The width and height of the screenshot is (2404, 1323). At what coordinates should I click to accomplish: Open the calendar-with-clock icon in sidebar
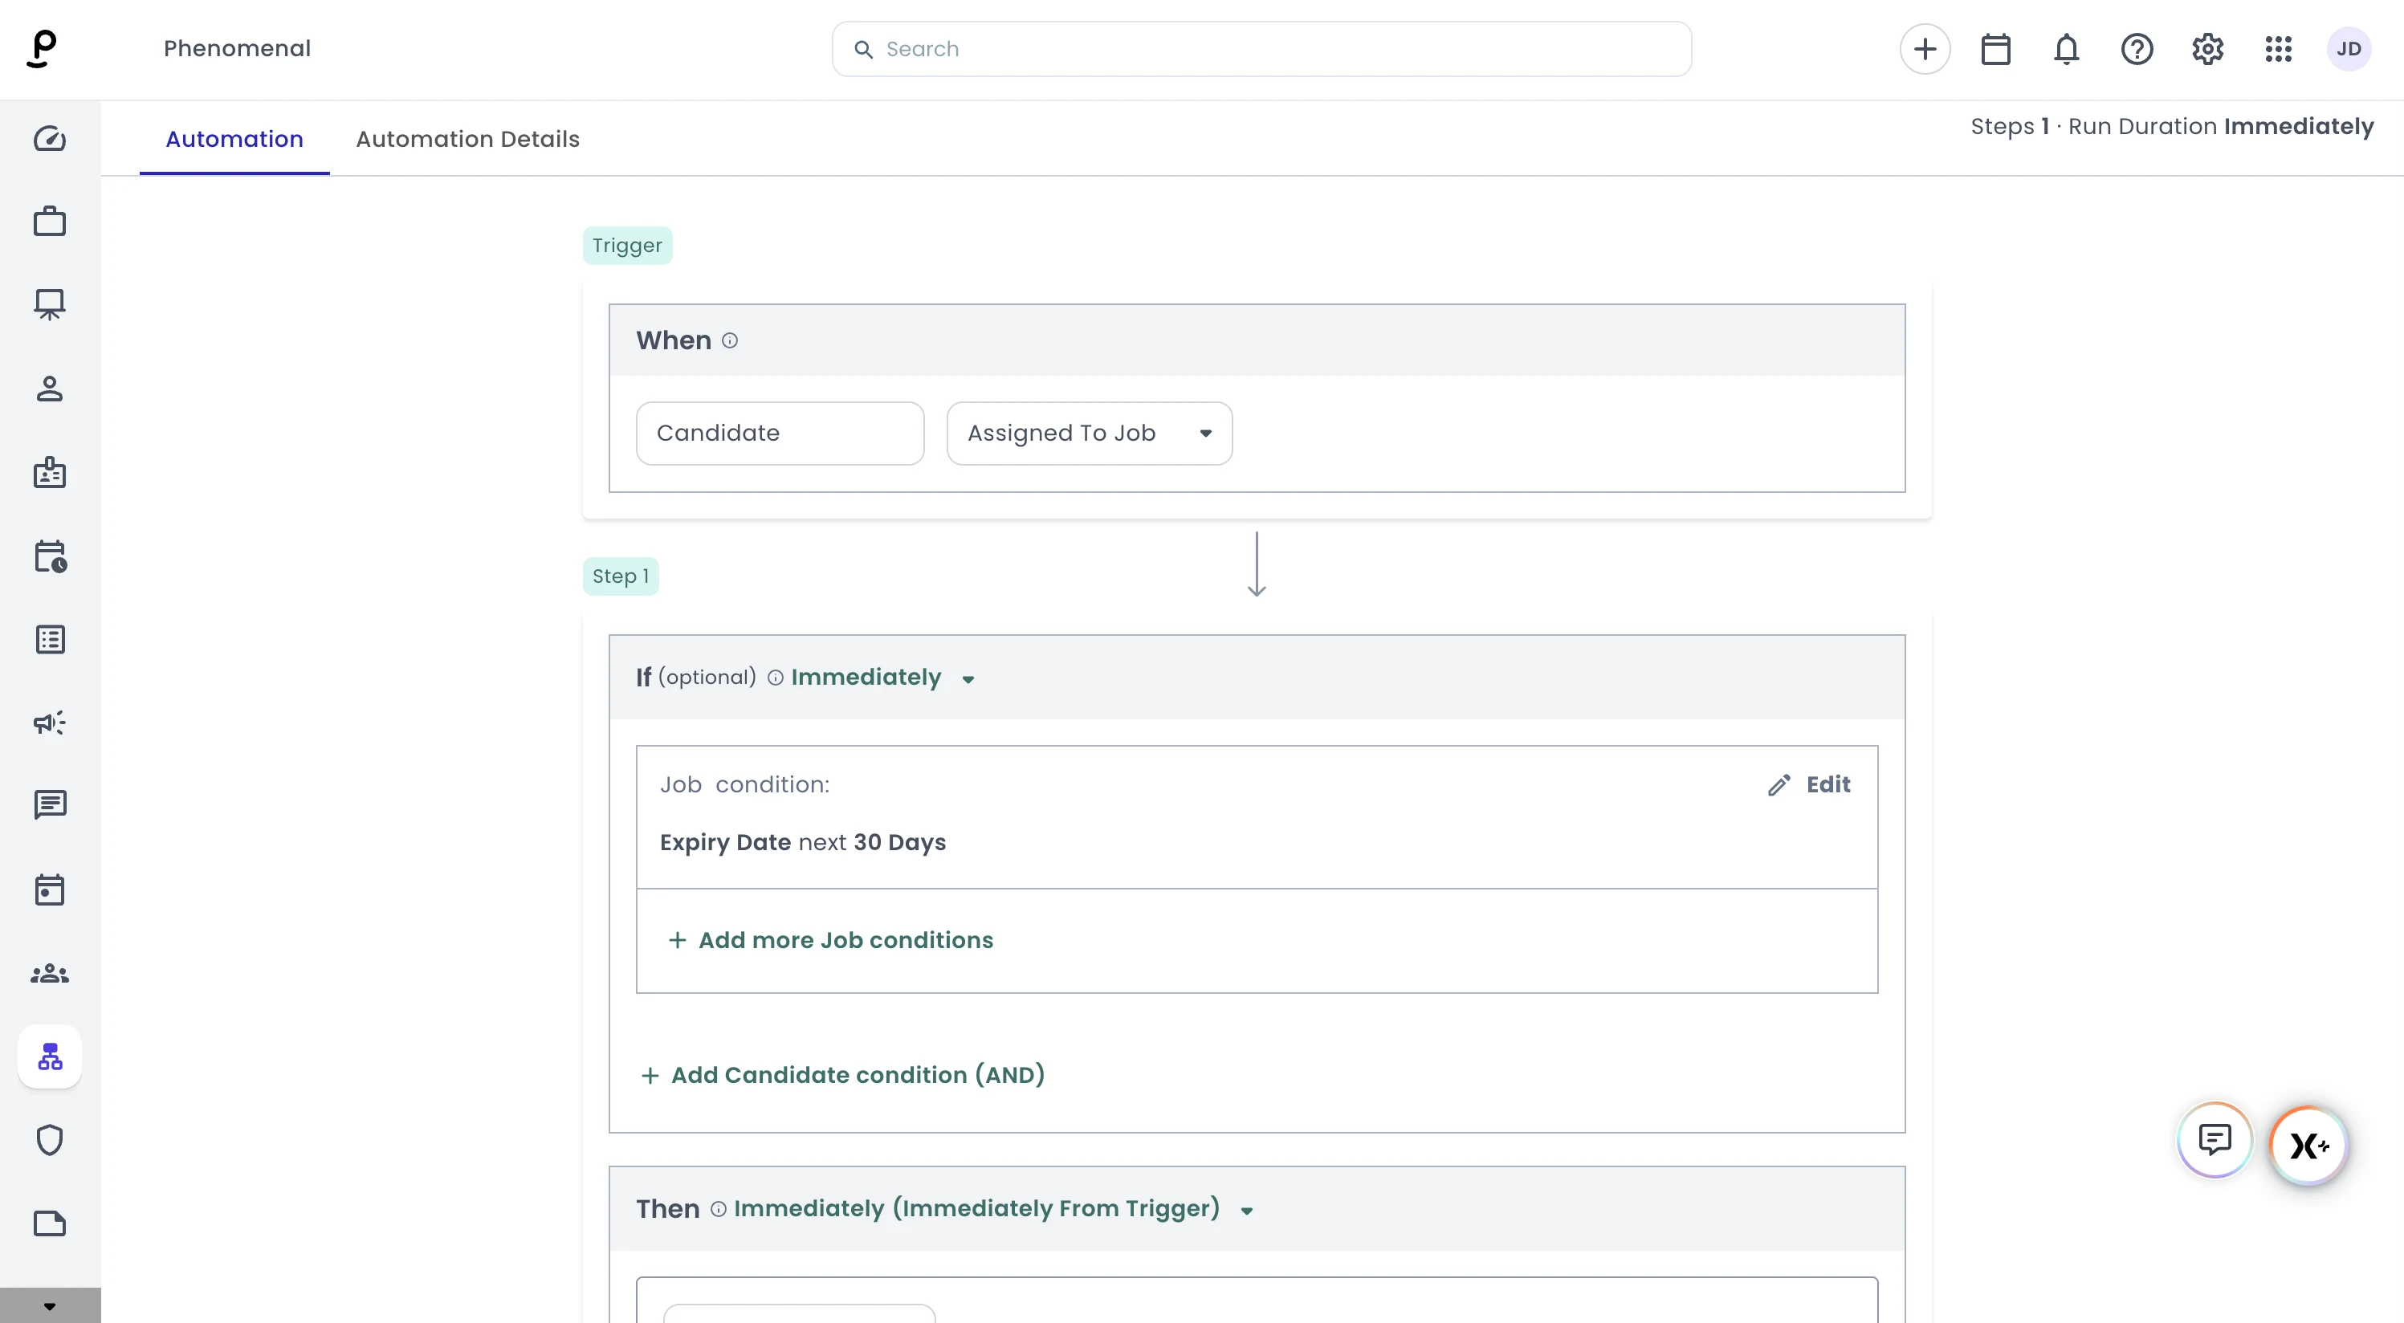click(50, 556)
